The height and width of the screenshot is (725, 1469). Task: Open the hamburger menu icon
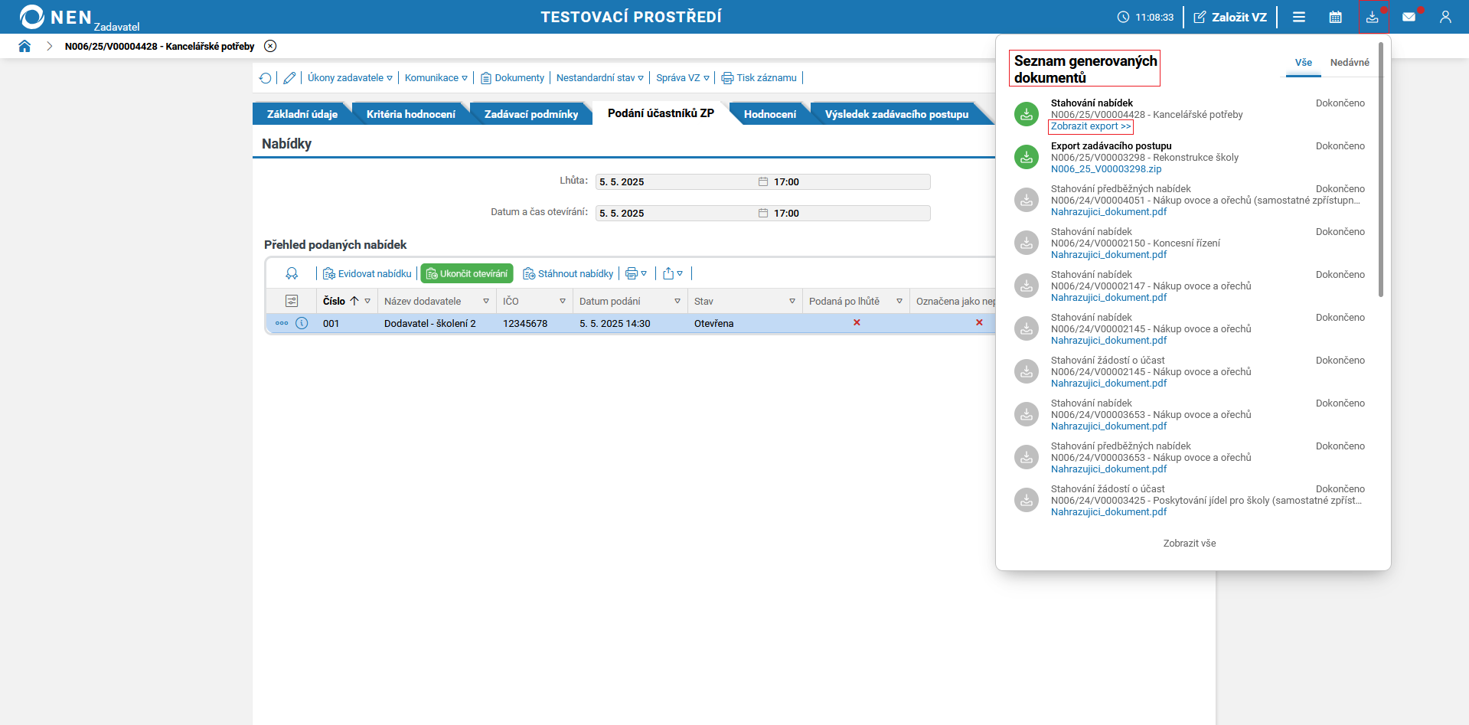(x=1299, y=17)
